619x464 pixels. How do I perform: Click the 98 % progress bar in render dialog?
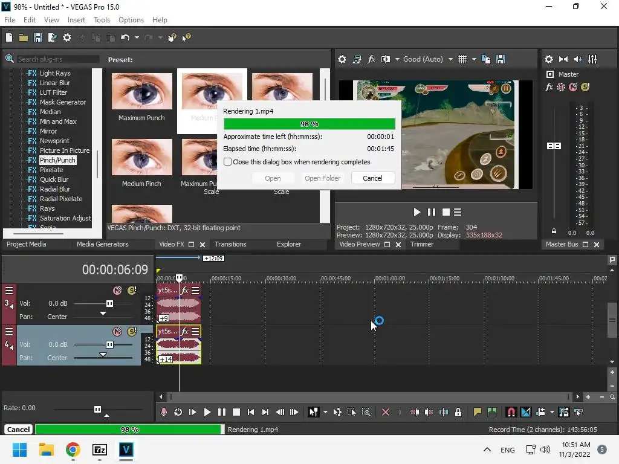309,124
